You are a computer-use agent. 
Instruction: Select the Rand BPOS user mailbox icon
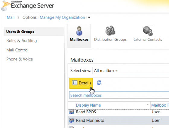pos(71,112)
